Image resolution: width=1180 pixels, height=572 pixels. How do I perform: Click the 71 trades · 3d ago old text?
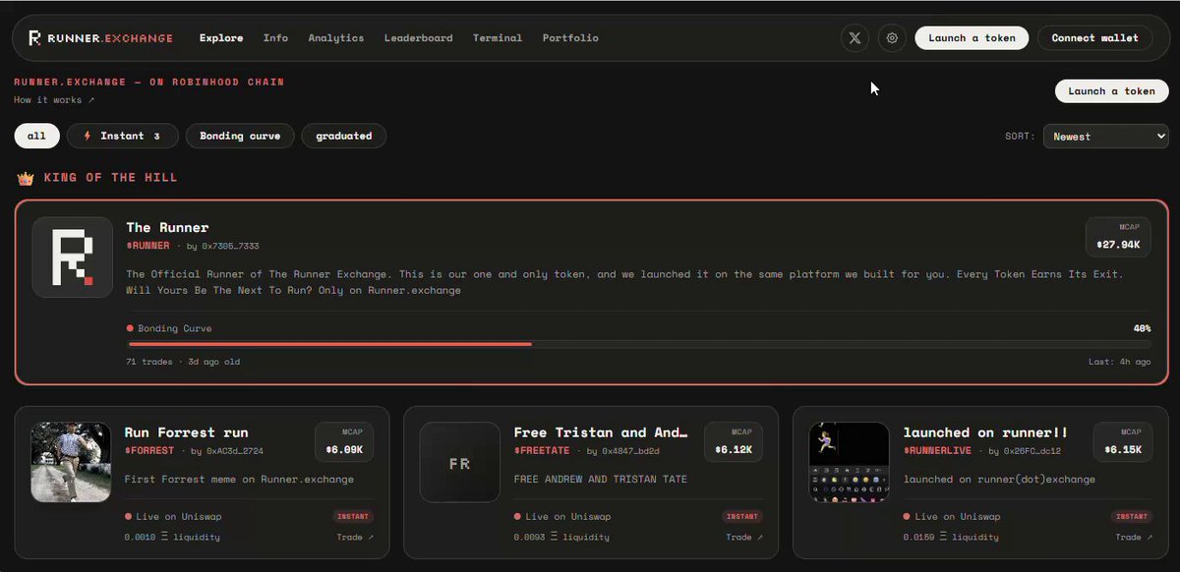[x=183, y=362]
